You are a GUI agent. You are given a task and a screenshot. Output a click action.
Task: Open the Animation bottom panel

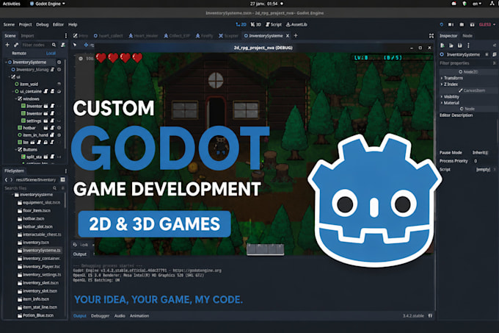coord(139,316)
